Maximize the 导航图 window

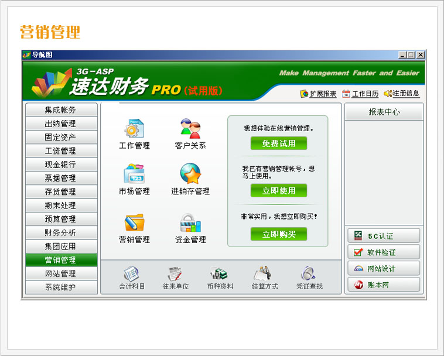pyautogui.click(x=411, y=55)
